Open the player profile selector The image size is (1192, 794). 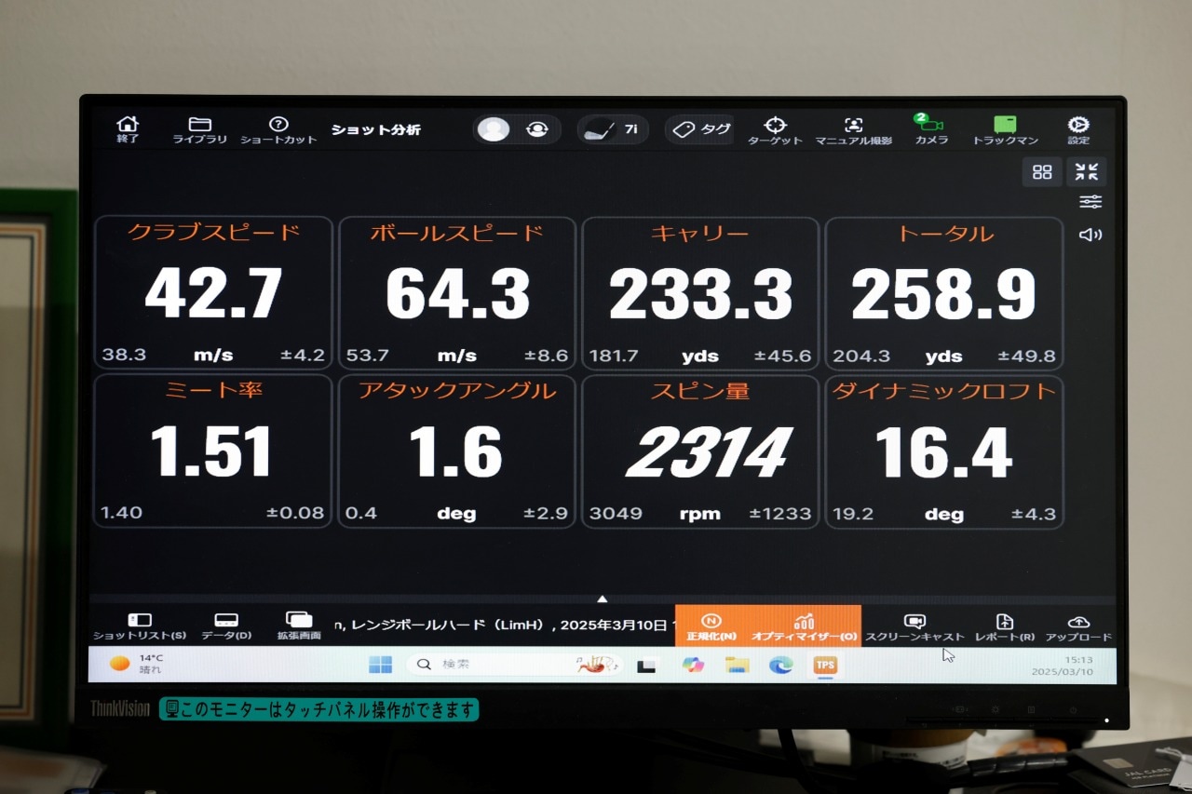coord(516,129)
